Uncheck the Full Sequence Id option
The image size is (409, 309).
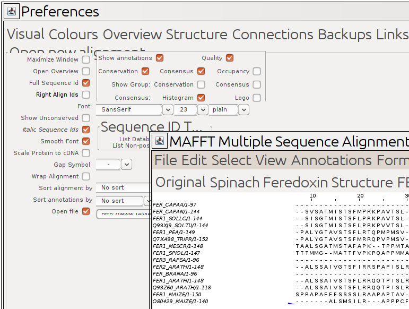coord(86,83)
